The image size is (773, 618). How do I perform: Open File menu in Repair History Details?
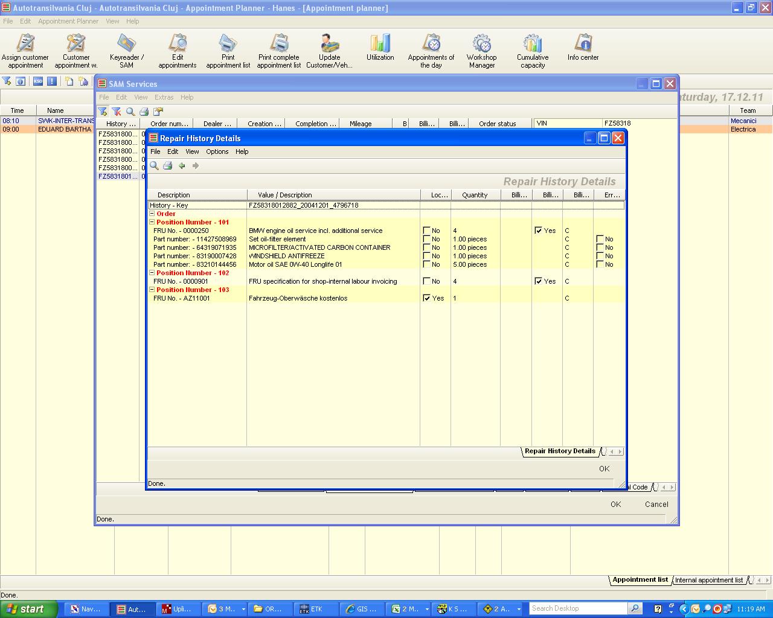point(155,151)
